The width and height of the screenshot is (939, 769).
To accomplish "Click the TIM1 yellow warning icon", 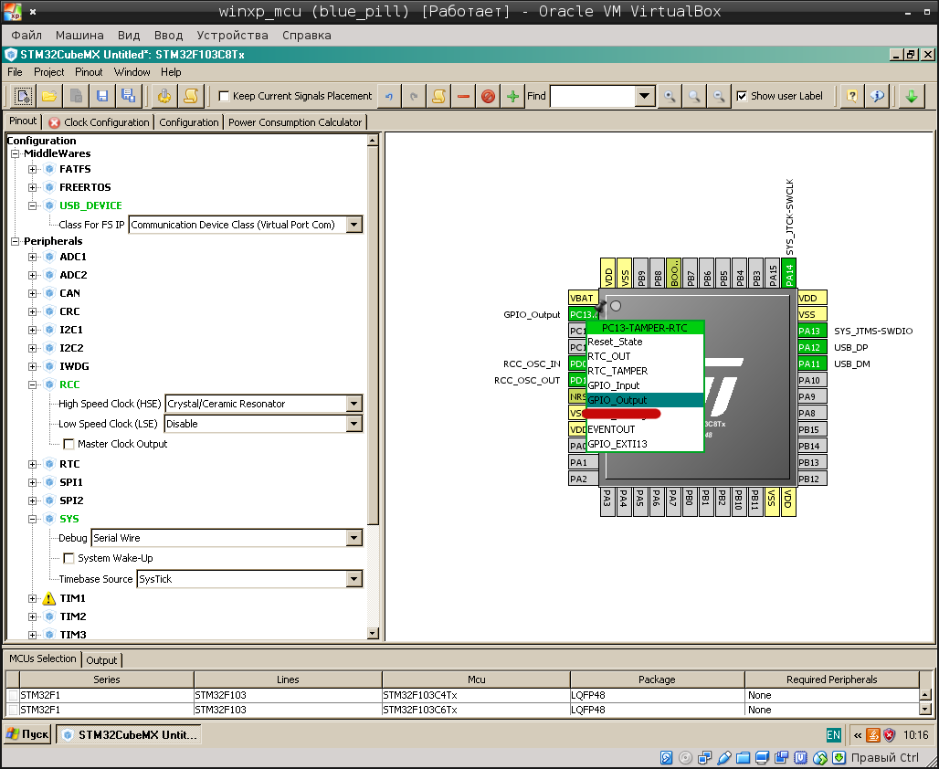I will [49, 598].
